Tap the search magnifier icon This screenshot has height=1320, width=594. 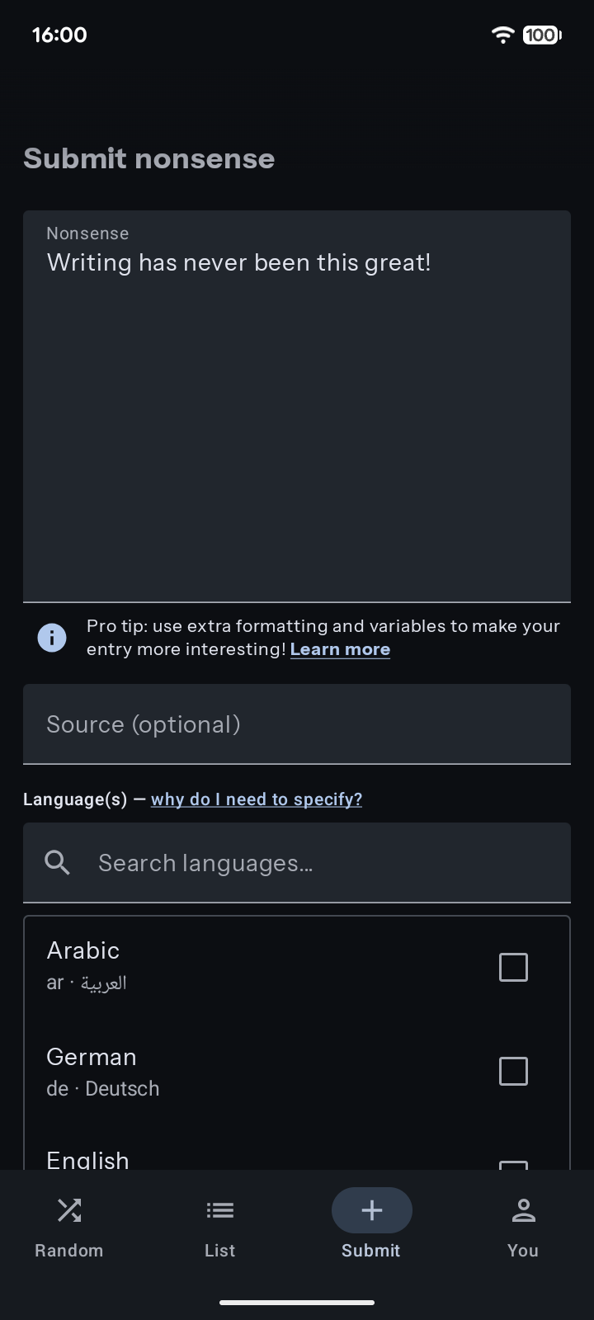(57, 863)
